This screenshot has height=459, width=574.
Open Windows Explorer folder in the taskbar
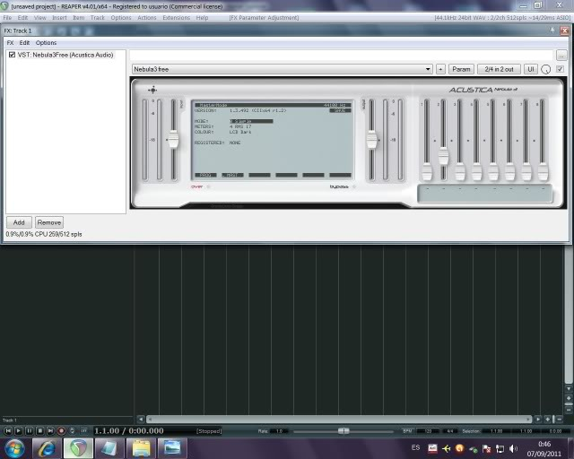(141, 448)
